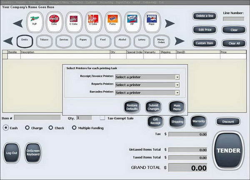Screen dimensions: 250x180
Task: Add a 7UP drink item
Action: pos(35,22)
